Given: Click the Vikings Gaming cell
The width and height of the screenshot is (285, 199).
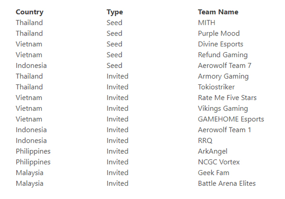Looking at the screenshot, I should tap(223, 109).
